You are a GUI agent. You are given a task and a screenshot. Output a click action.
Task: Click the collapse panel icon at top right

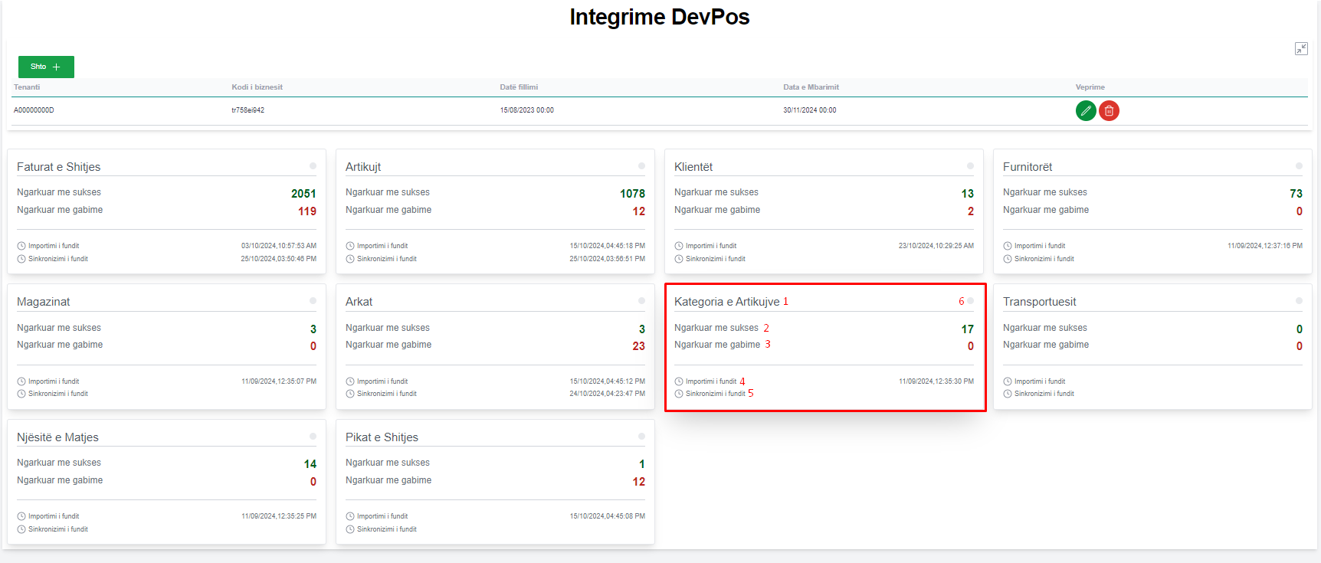[1301, 49]
